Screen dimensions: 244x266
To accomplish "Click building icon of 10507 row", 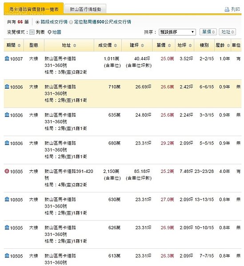I will tap(7, 59).
